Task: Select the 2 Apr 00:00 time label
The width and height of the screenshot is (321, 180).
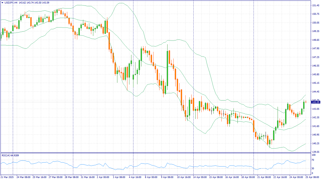Action: click(x=103, y=177)
